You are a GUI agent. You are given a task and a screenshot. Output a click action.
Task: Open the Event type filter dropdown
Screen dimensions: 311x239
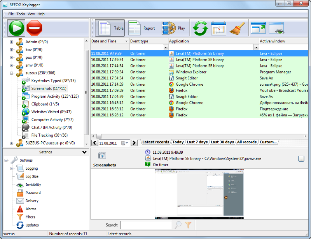click(x=166, y=47)
